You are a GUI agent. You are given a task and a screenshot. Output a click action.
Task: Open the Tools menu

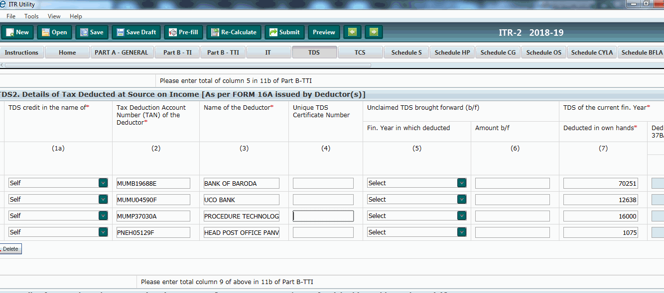pyautogui.click(x=31, y=16)
